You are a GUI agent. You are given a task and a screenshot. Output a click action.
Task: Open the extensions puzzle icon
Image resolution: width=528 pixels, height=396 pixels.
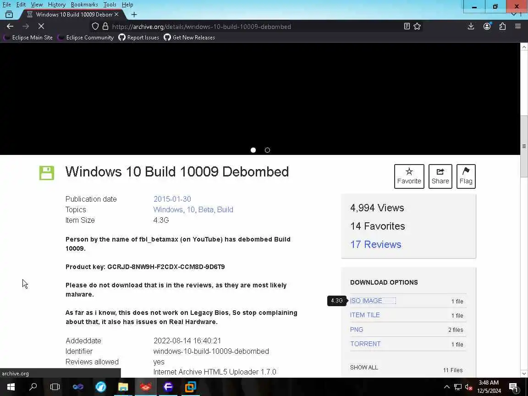pyautogui.click(x=502, y=26)
